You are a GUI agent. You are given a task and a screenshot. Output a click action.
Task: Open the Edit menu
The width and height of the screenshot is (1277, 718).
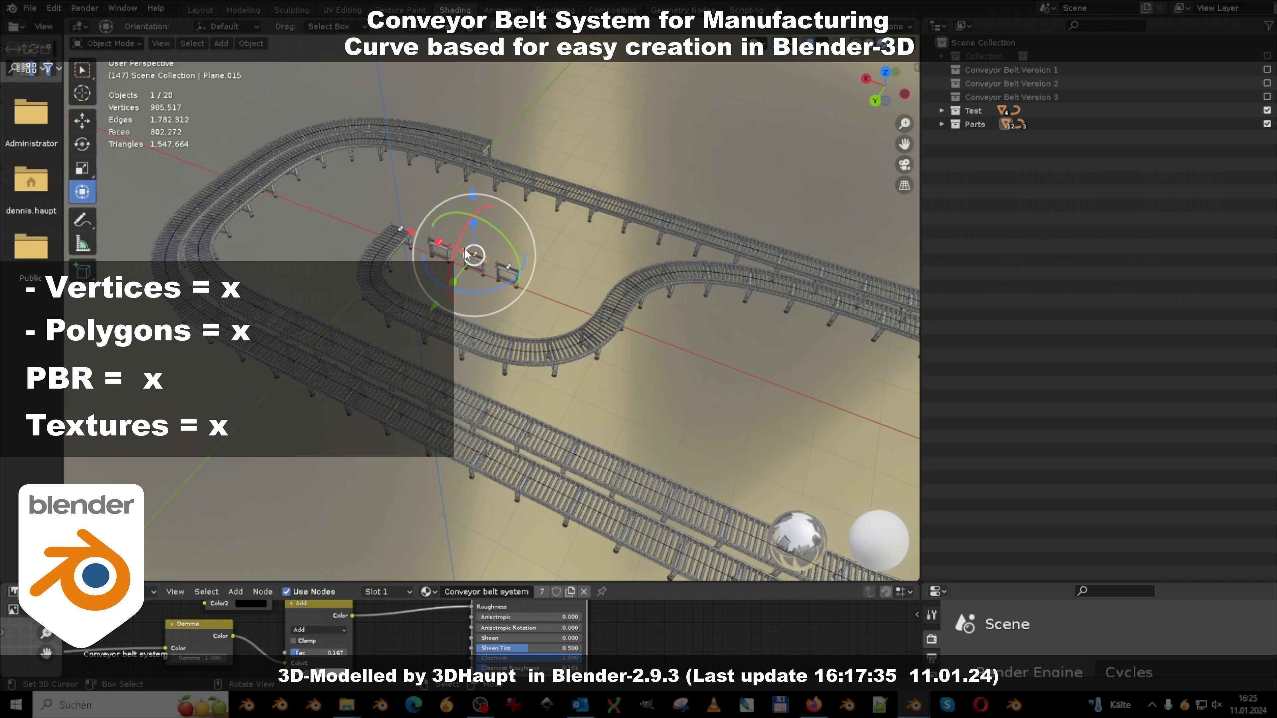click(54, 8)
